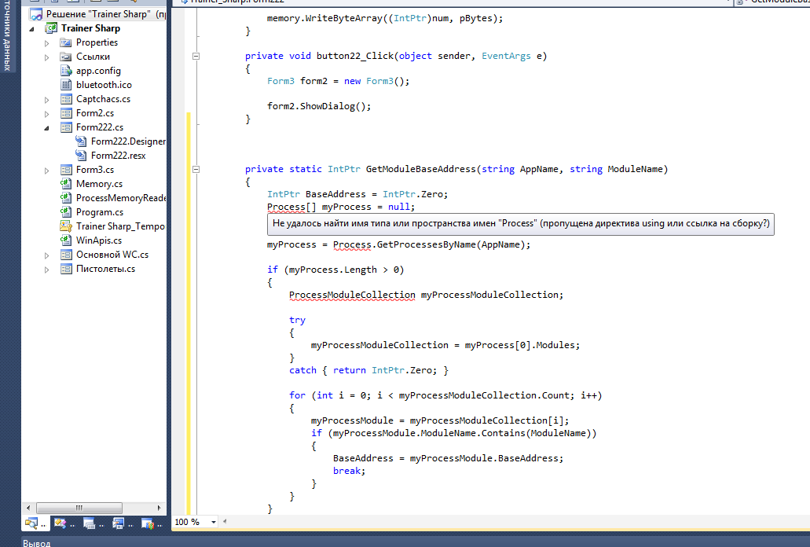
Task: Click the app.config file icon
Action: click(x=67, y=71)
